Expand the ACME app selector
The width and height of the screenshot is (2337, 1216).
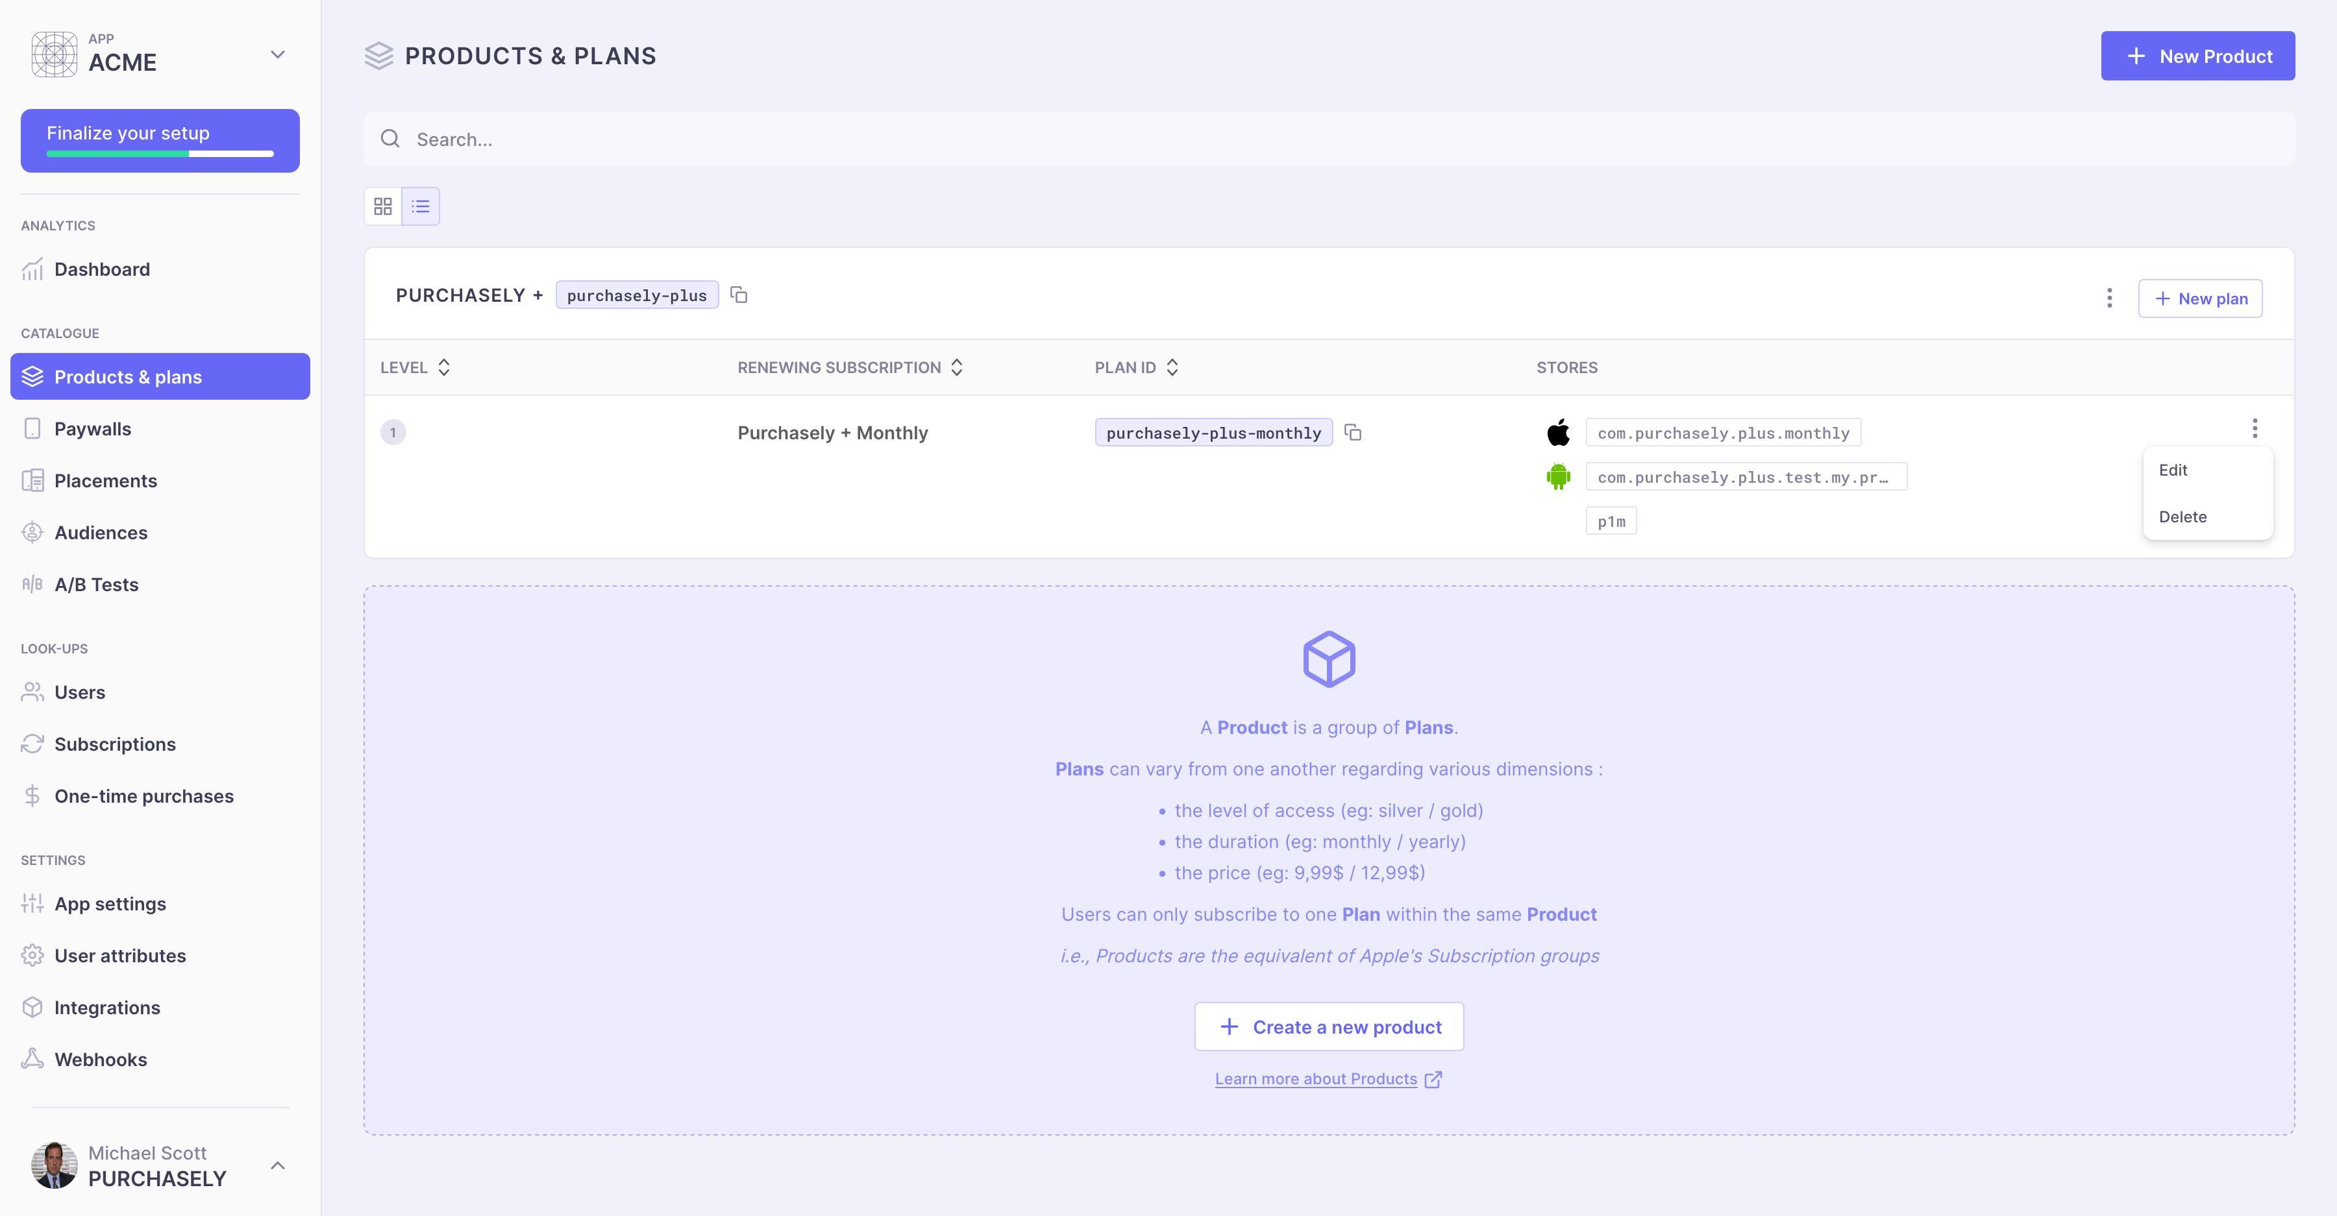[x=278, y=55]
